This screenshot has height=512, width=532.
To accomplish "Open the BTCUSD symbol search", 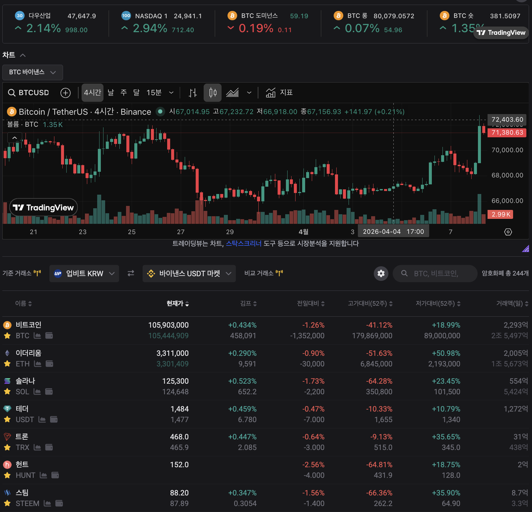I will point(29,93).
